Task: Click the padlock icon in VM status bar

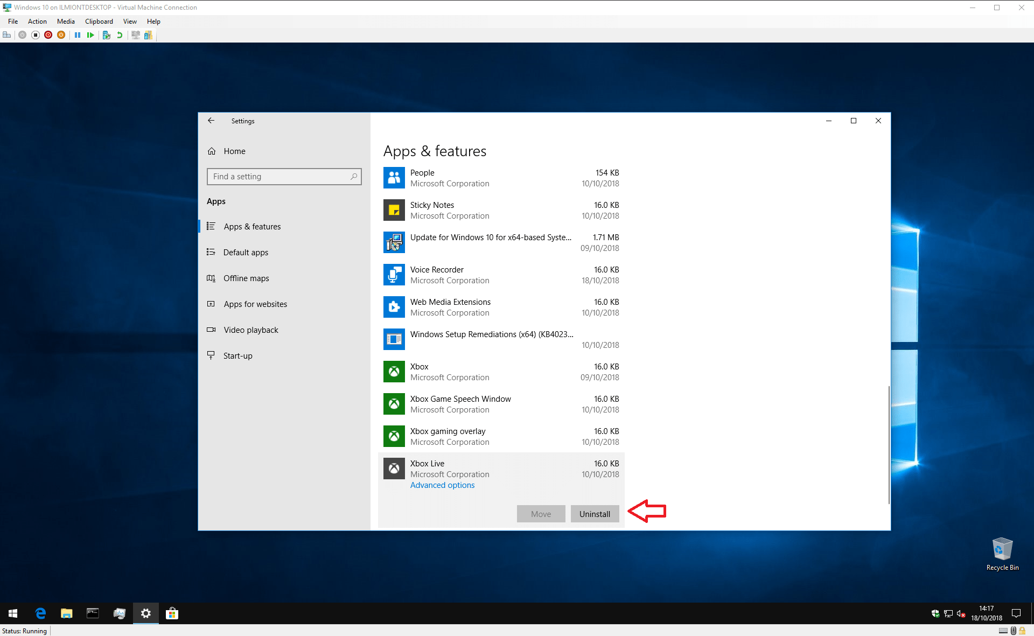Action: pos(1022,631)
